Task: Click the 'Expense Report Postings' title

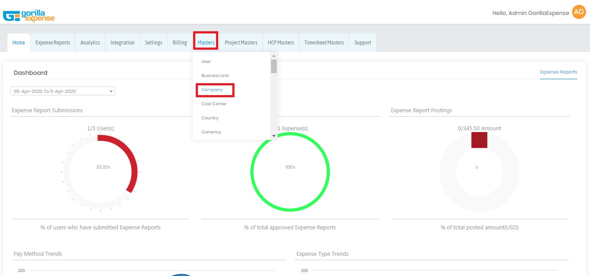Action: [421, 110]
